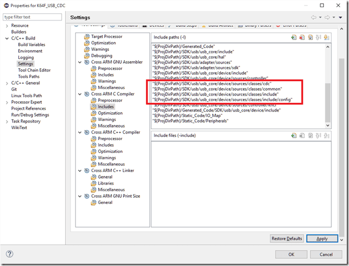
Task: Click the Delete icon in Include files toolbar
Action: 302,136
